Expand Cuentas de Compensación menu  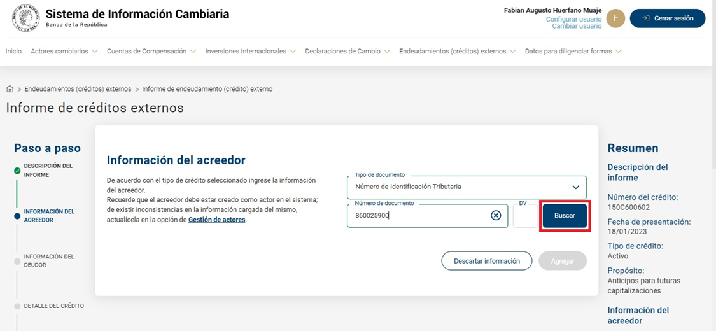pyautogui.click(x=151, y=51)
